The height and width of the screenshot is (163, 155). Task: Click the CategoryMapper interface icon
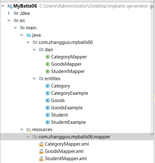pyautogui.click(x=48, y=57)
